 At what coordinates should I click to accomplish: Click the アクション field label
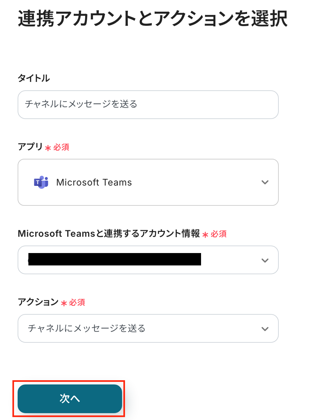coord(38,302)
